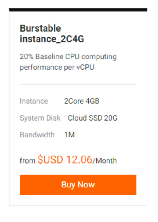Click the Instance label
The image size is (158, 222).
pyautogui.click(x=34, y=101)
